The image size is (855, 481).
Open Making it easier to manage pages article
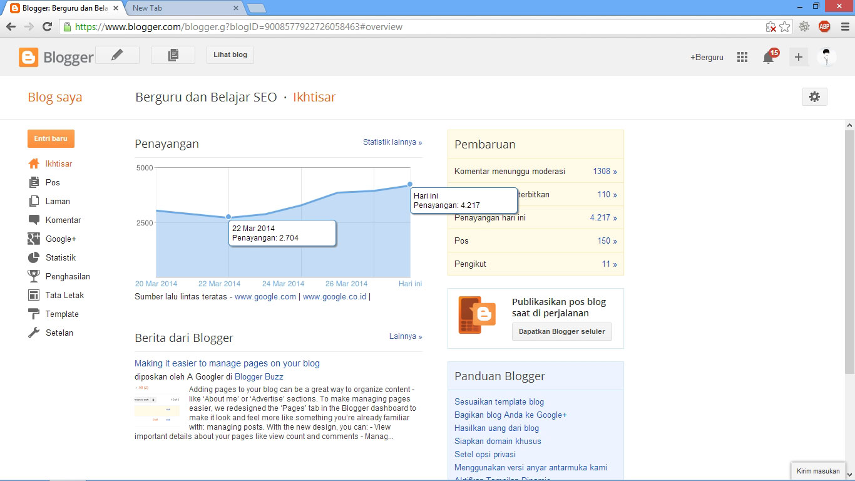[x=227, y=363]
